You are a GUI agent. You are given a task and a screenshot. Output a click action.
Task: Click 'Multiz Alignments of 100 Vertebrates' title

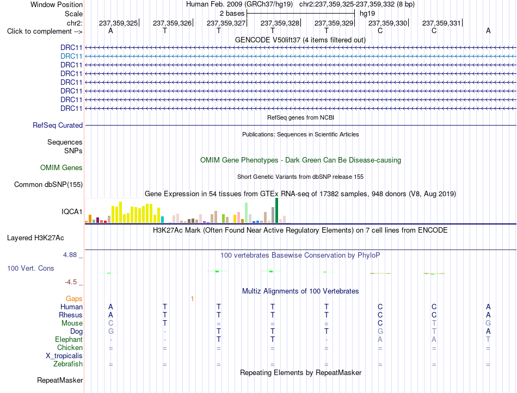click(300, 291)
